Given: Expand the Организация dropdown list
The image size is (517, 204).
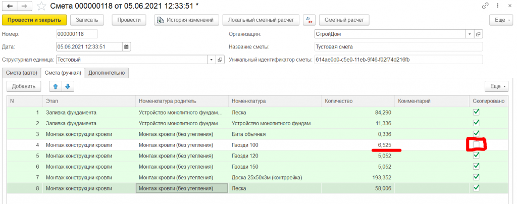Looking at the screenshot, I should [470, 34].
